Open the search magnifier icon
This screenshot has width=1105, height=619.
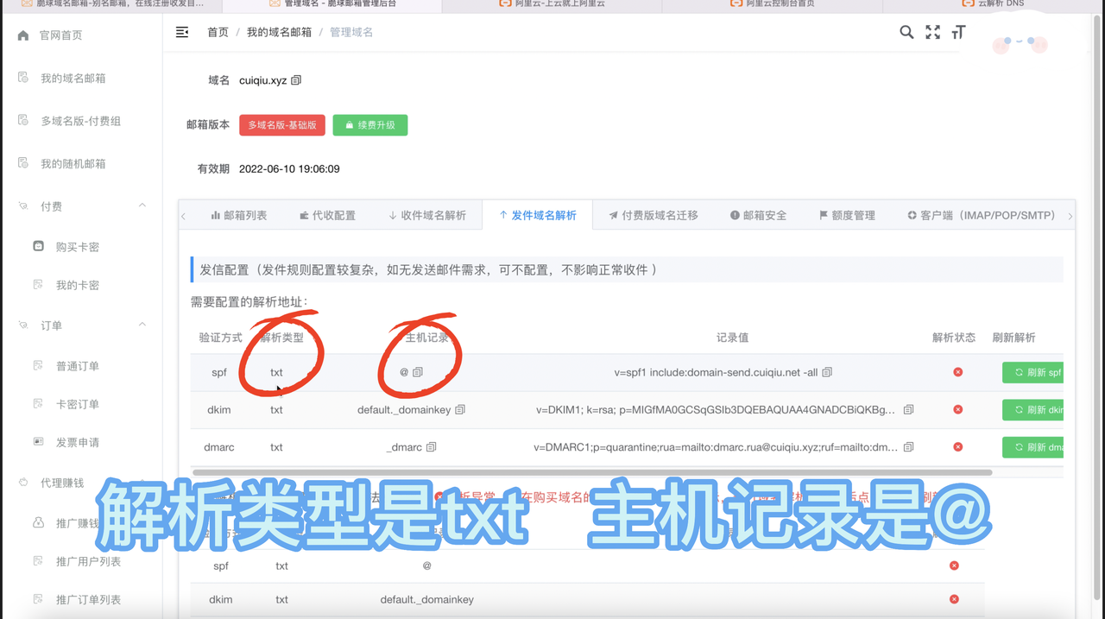(906, 32)
